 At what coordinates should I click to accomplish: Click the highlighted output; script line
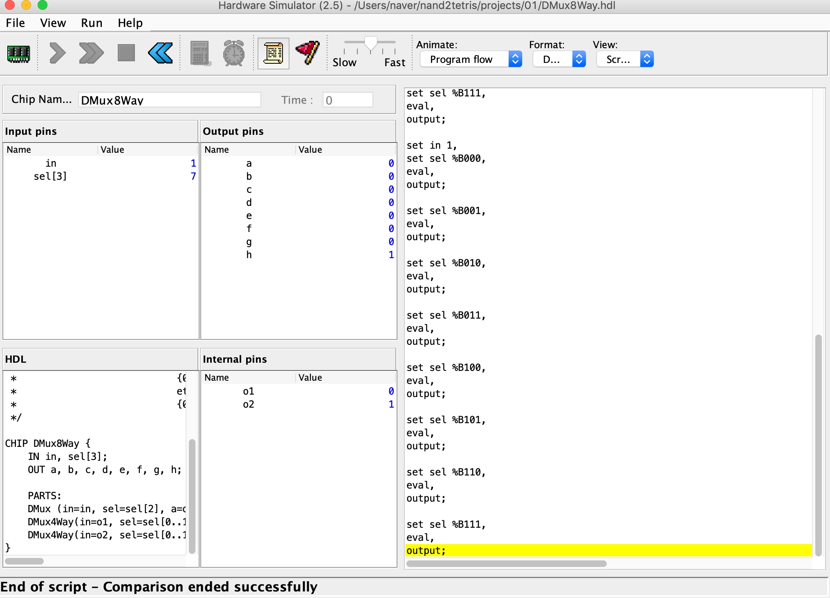(x=608, y=551)
